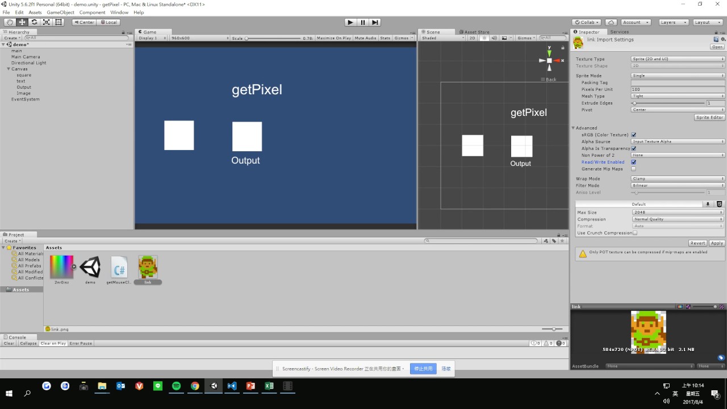The height and width of the screenshot is (409, 727).
Task: Open Visual Studio Code from taskbar
Action: point(232,386)
